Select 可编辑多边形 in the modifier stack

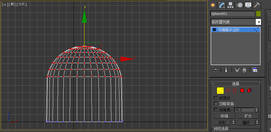pos(235,30)
